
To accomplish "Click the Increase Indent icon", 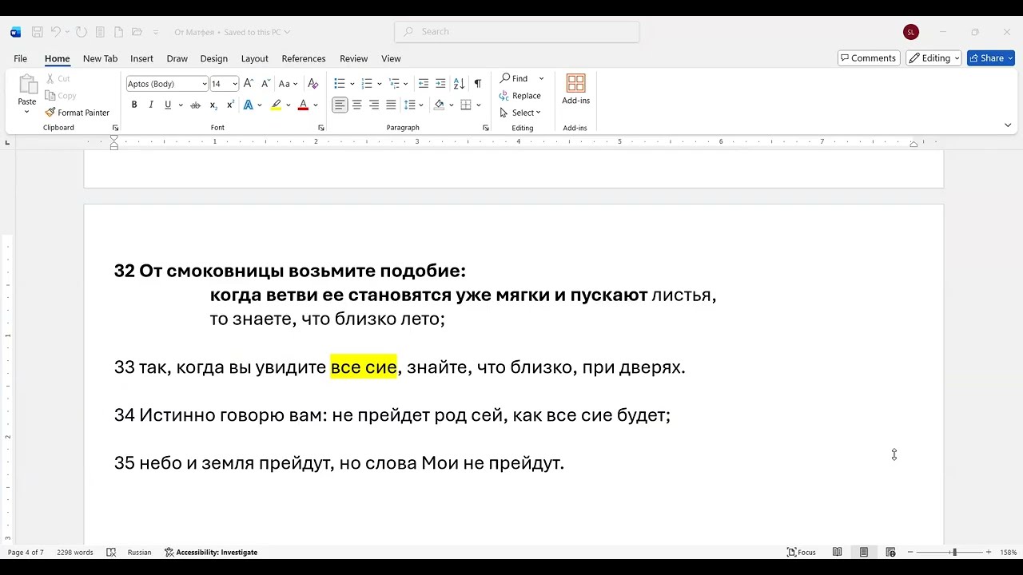I will tap(441, 83).
